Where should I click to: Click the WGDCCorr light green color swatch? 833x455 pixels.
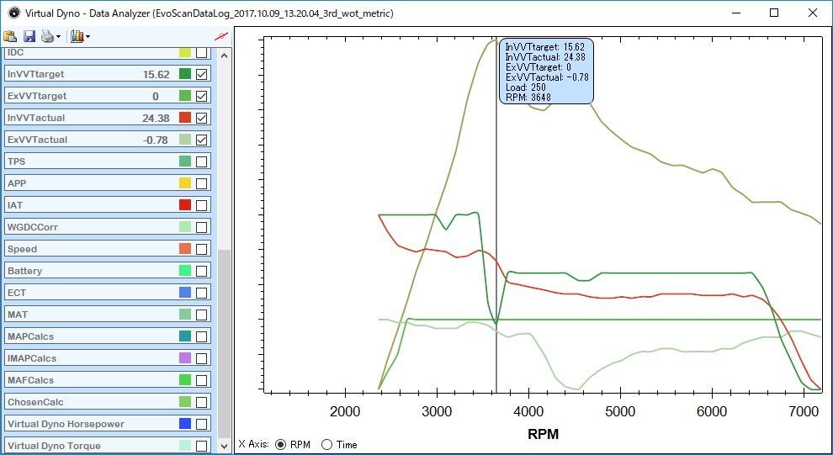click(185, 227)
